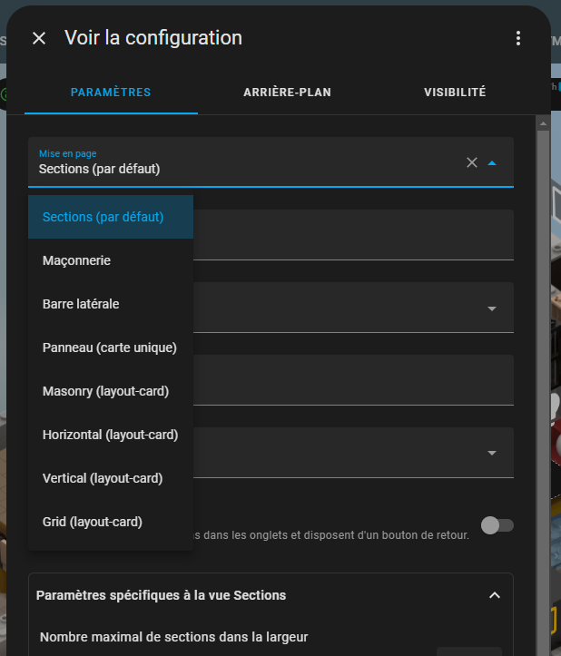Image resolution: width=561 pixels, height=656 pixels.
Task: Clear the Mise en page selection
Action: point(472,162)
